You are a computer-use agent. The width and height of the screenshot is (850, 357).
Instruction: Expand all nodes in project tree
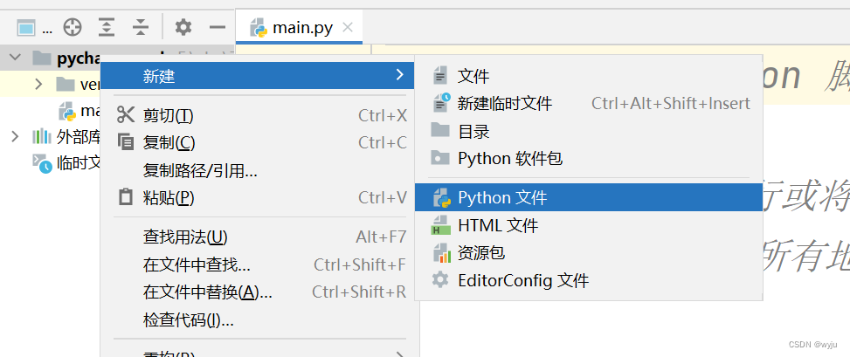[107, 26]
